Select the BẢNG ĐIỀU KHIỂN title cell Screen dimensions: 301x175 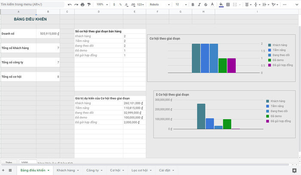(30, 19)
